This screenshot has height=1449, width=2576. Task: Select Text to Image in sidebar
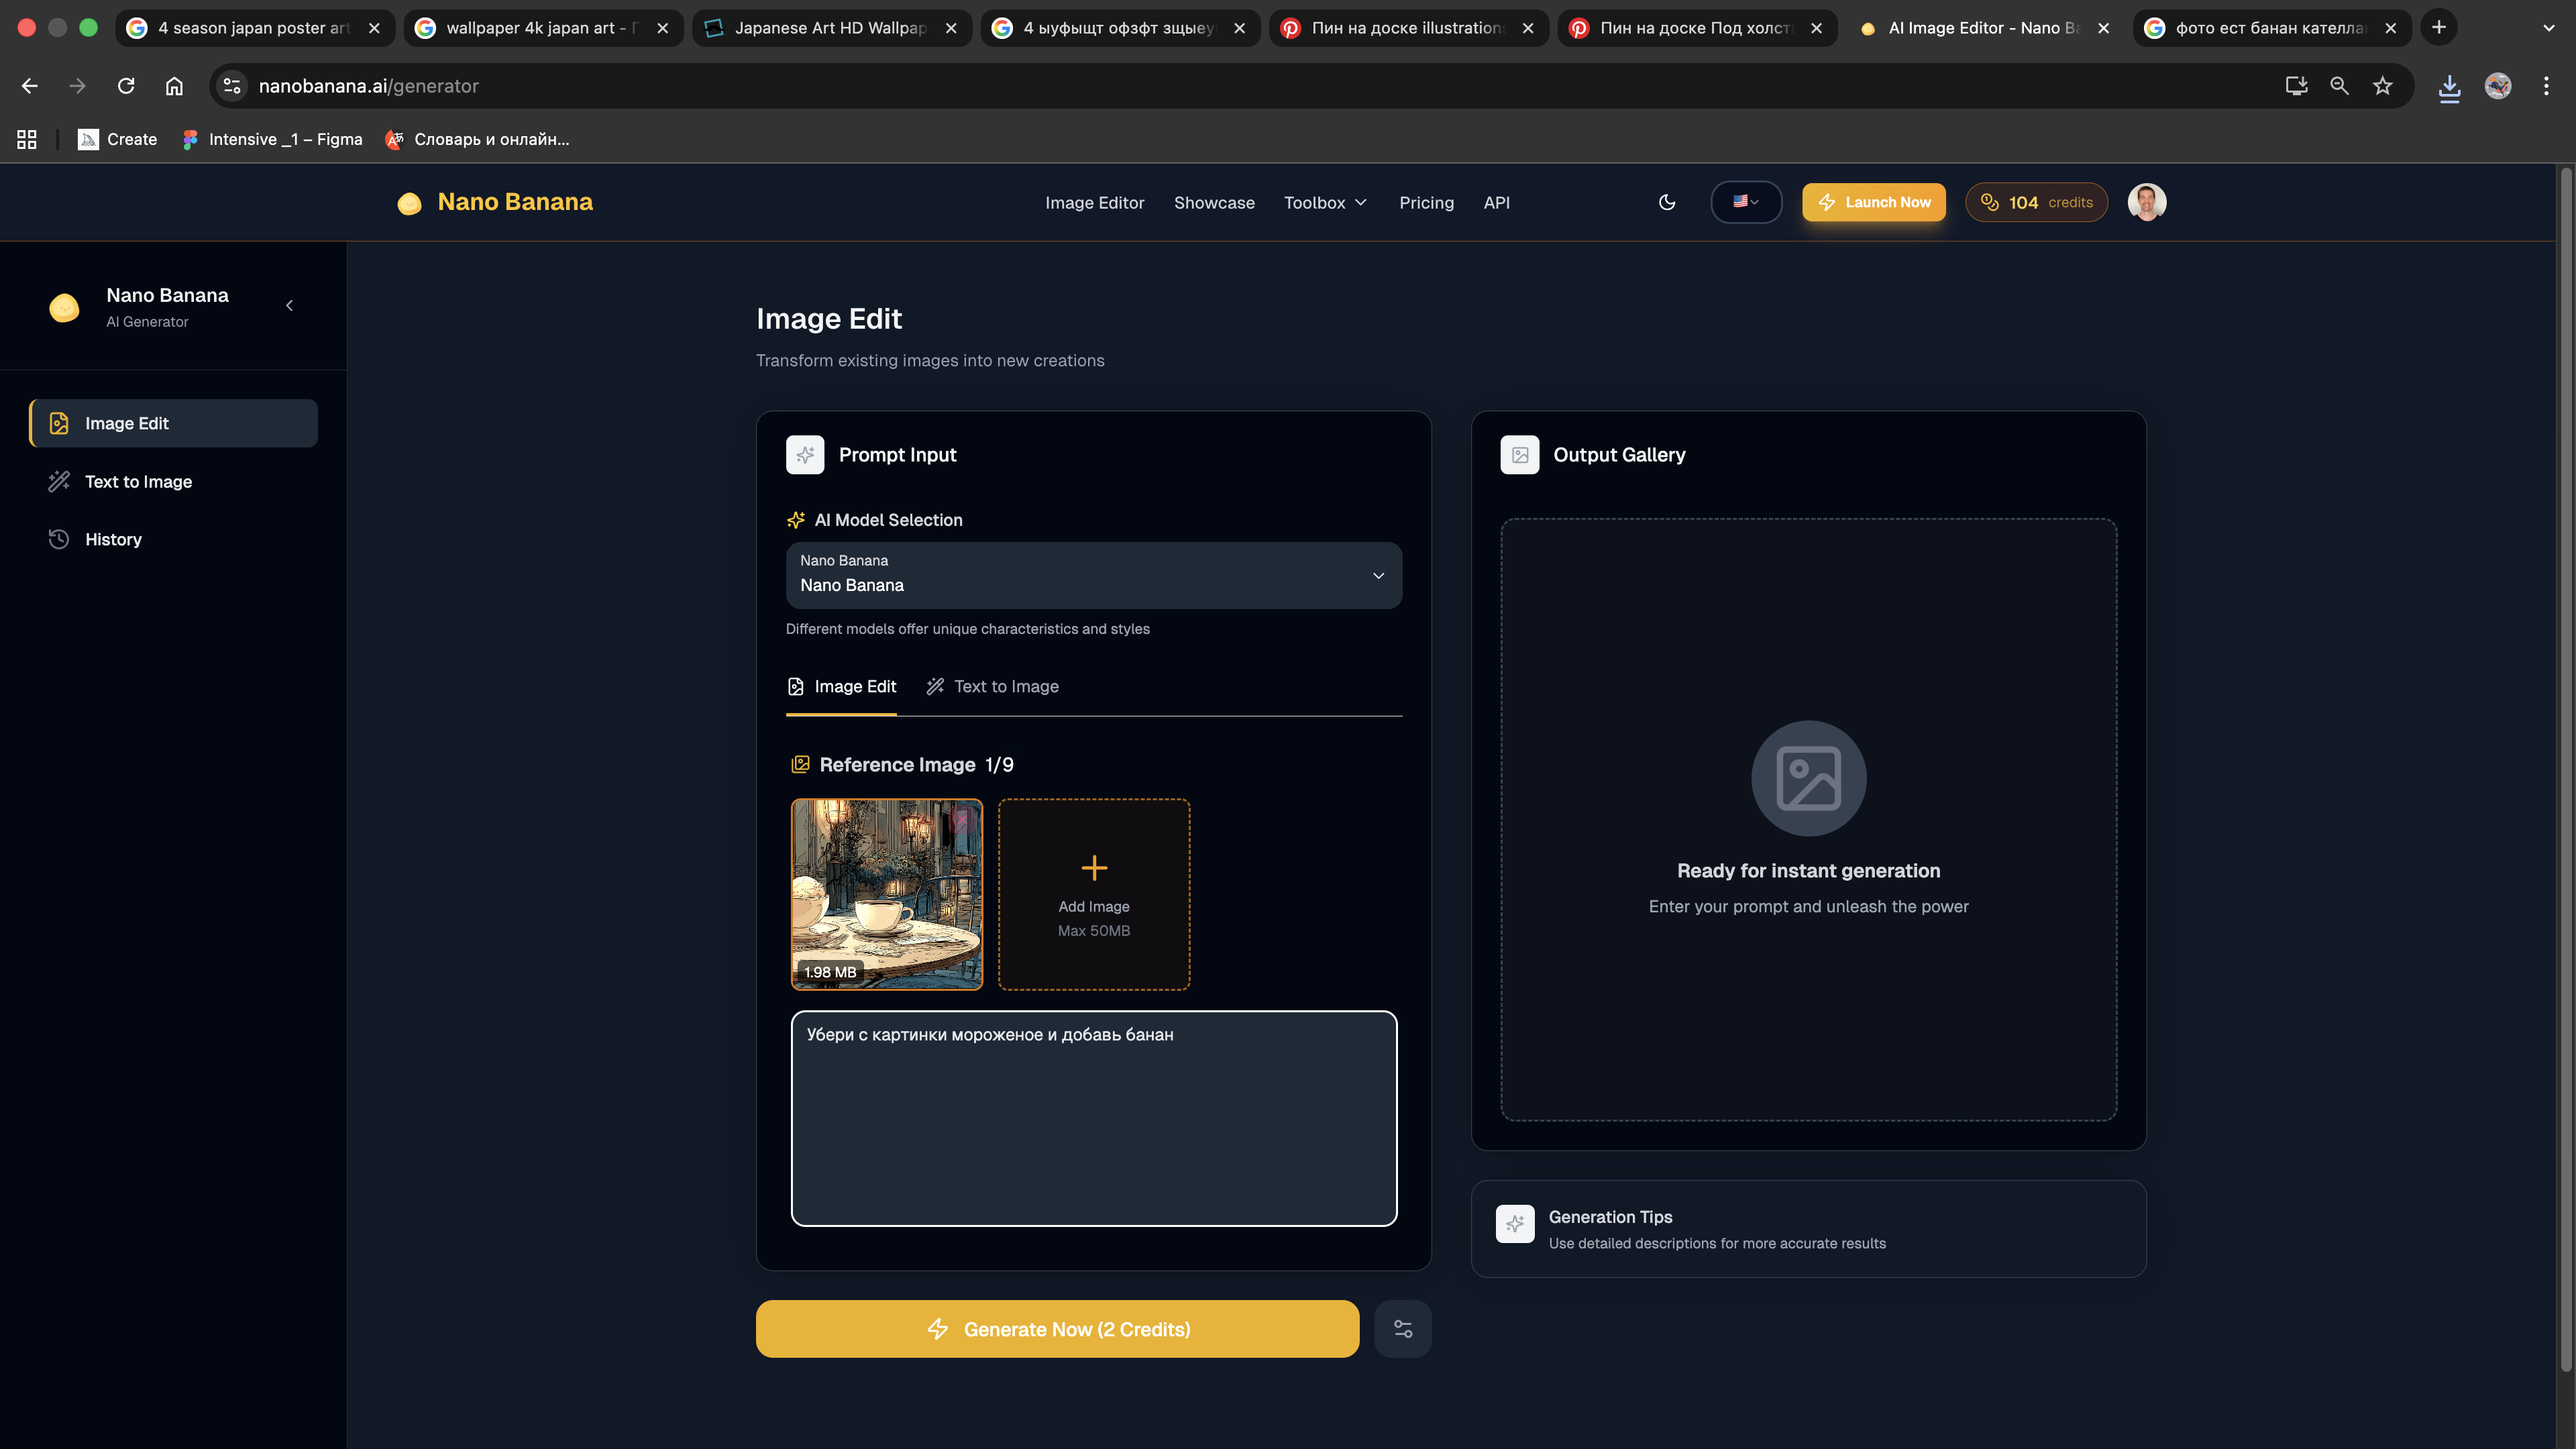click(x=138, y=482)
